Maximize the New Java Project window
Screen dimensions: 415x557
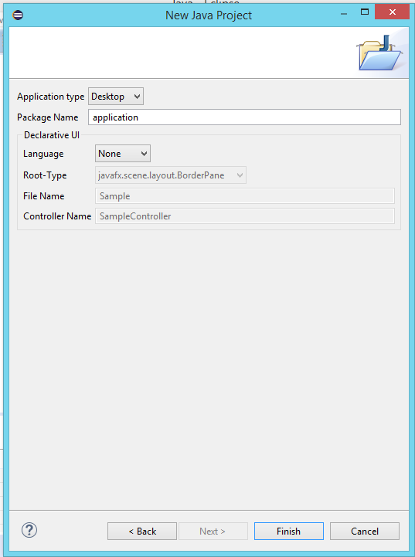(x=365, y=12)
